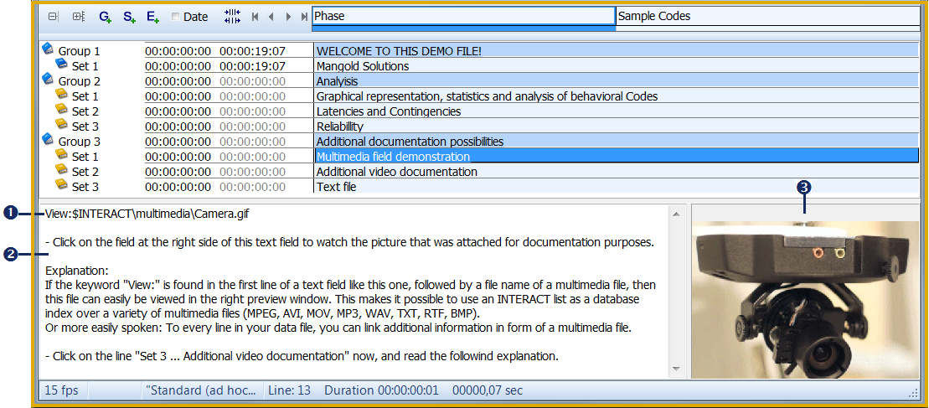Click the yellow Set 1 icon under Group 3
Screen dimensions: 929x408
point(62,154)
